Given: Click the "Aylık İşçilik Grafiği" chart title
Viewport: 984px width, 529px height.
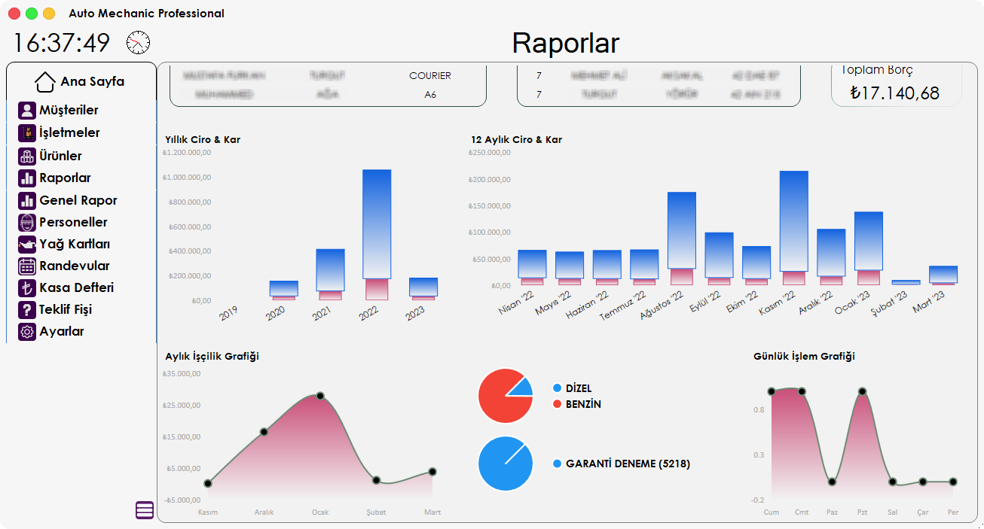Looking at the screenshot, I should point(212,356).
